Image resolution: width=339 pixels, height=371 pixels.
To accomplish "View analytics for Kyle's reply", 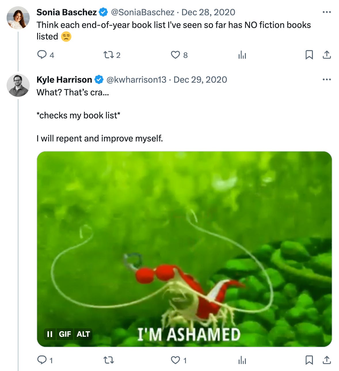I will point(242,360).
